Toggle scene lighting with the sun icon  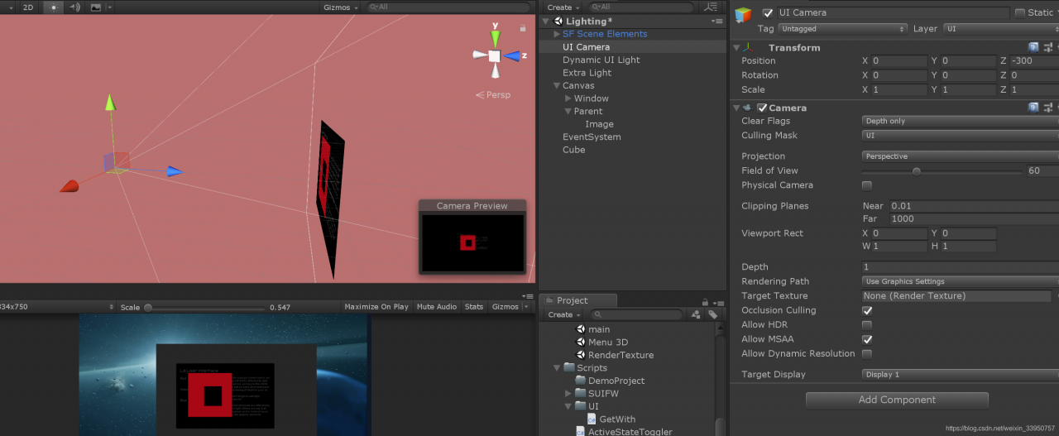54,7
